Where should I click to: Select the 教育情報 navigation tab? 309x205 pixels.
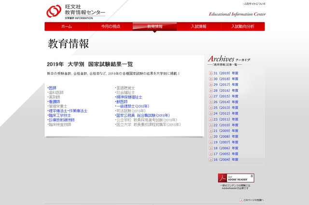point(154,26)
